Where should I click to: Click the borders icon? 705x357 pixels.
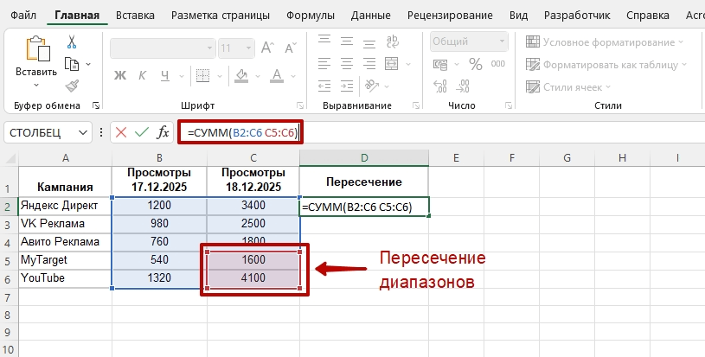tap(202, 75)
